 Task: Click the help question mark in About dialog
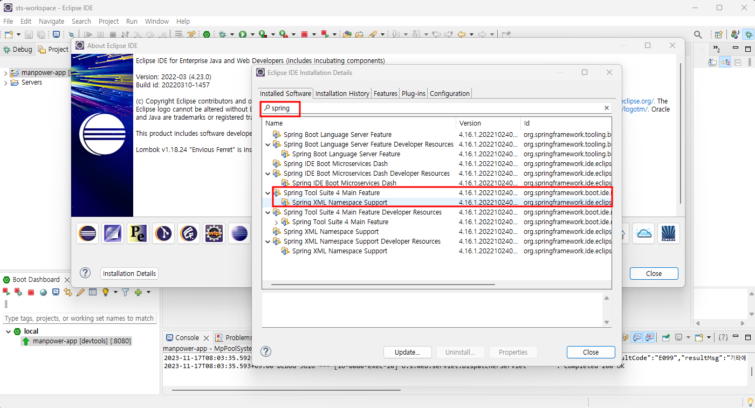pyautogui.click(x=85, y=273)
